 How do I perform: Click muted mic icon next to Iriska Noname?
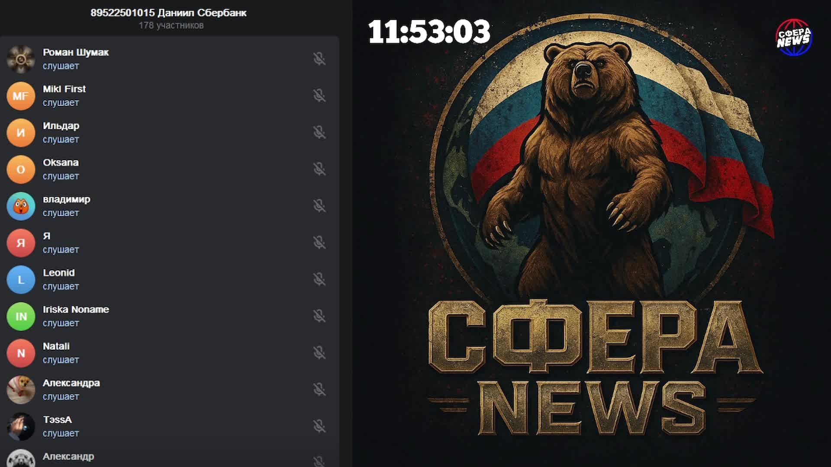click(x=319, y=316)
